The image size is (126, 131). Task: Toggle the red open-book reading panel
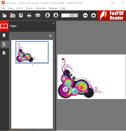(x=4, y=26)
